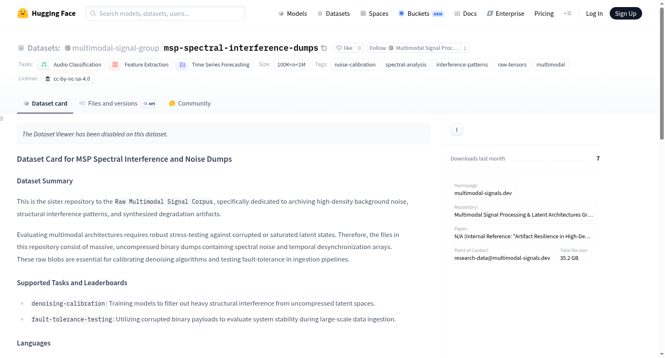Go to Spaces in the navigation bar

[x=374, y=13]
